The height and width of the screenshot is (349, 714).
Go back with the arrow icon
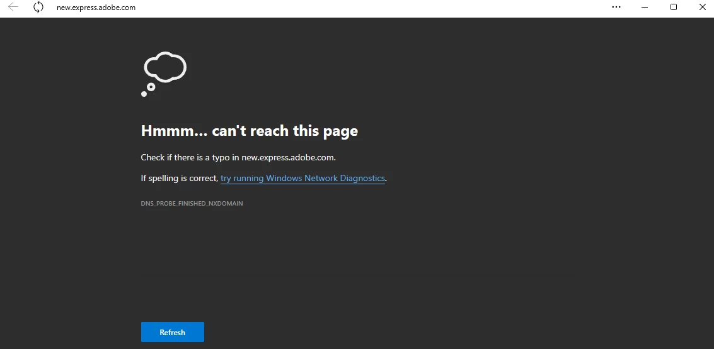point(13,7)
